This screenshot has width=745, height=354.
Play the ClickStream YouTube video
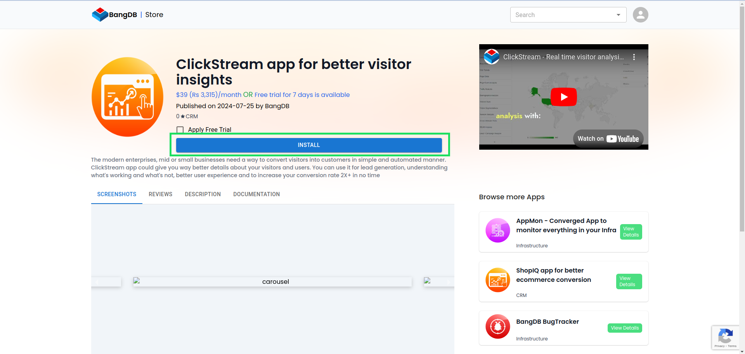click(x=563, y=97)
